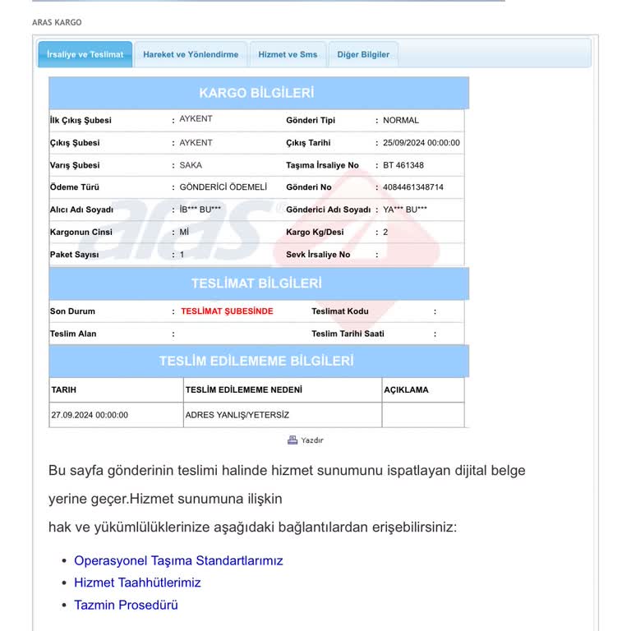The width and height of the screenshot is (631, 631).
Task: Click the Sevk İrsaliye No label
Action: [x=318, y=255]
